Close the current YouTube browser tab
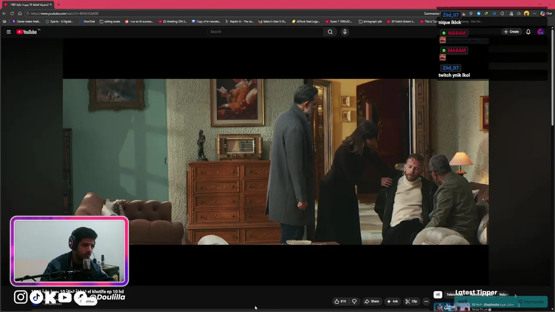Screen dimensions: 555x312 pyautogui.click(x=51, y=4)
